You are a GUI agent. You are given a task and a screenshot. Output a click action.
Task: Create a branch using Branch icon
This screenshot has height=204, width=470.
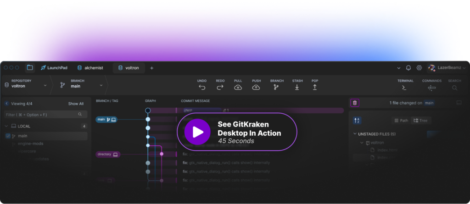point(276,87)
